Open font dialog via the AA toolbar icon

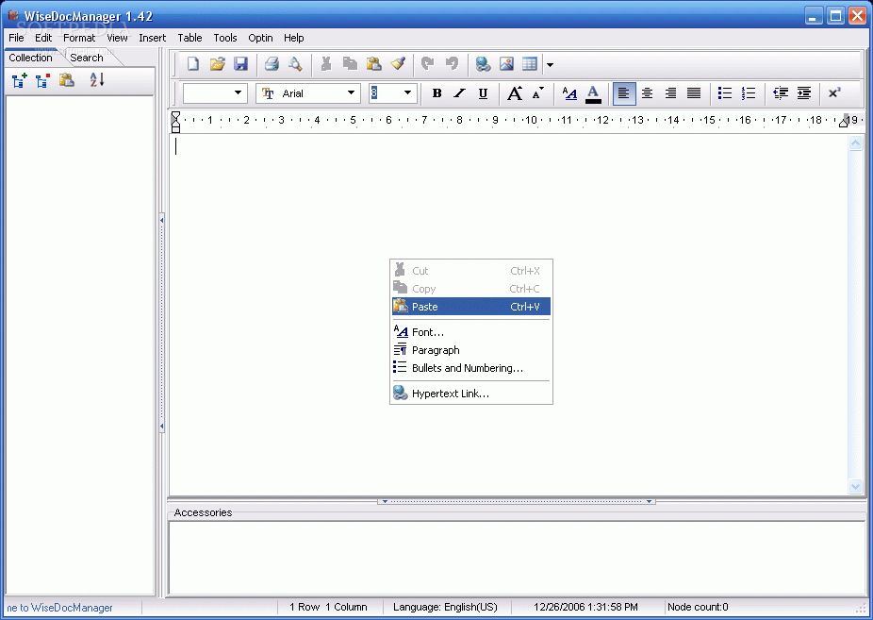click(569, 93)
